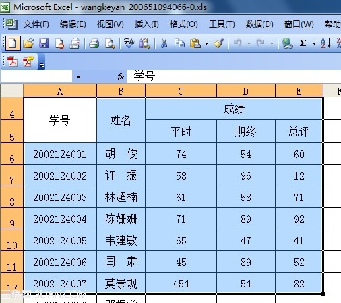The width and height of the screenshot is (341, 303).
Task: Click the Permission document icon
Action: click(59, 43)
